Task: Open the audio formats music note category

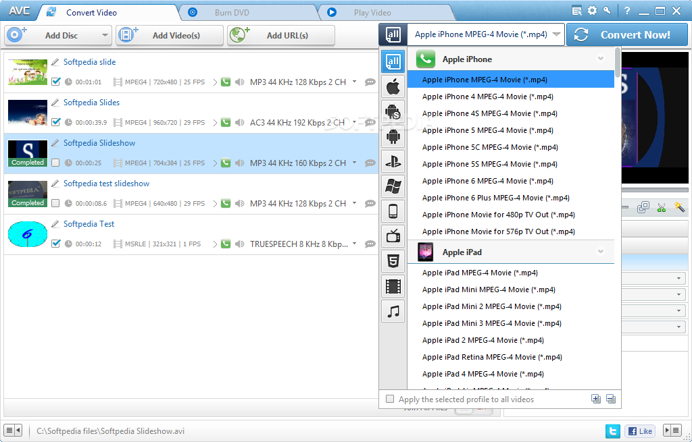Action: coord(393,311)
